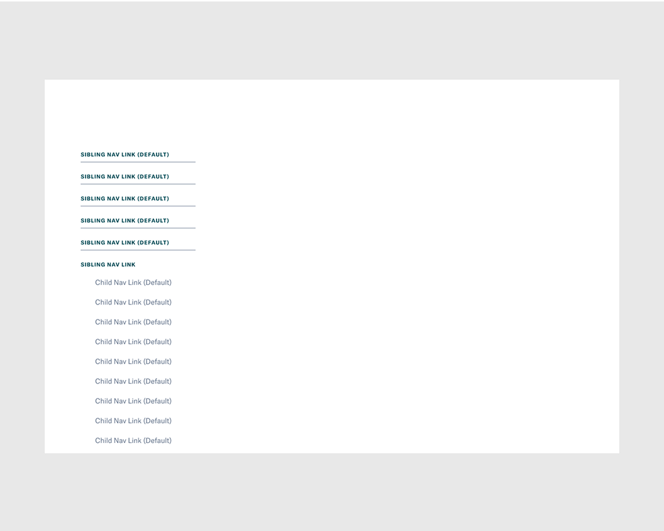Open the fifth Sibling Nav Link (Default)
The width and height of the screenshot is (664, 531).
[124, 243]
